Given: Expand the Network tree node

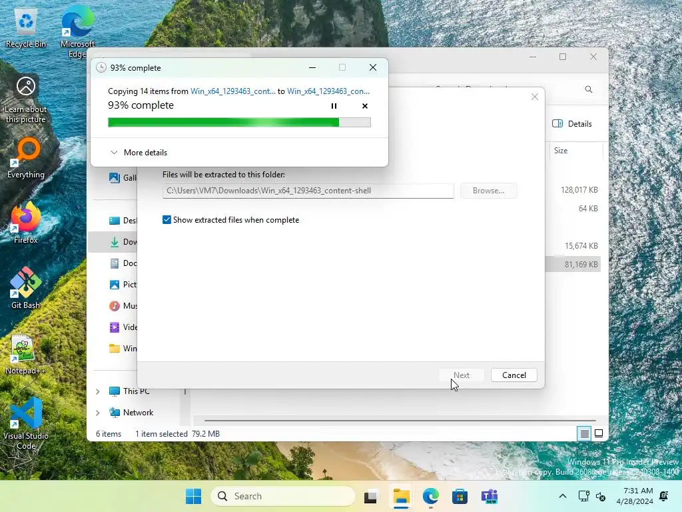Looking at the screenshot, I should [98, 413].
